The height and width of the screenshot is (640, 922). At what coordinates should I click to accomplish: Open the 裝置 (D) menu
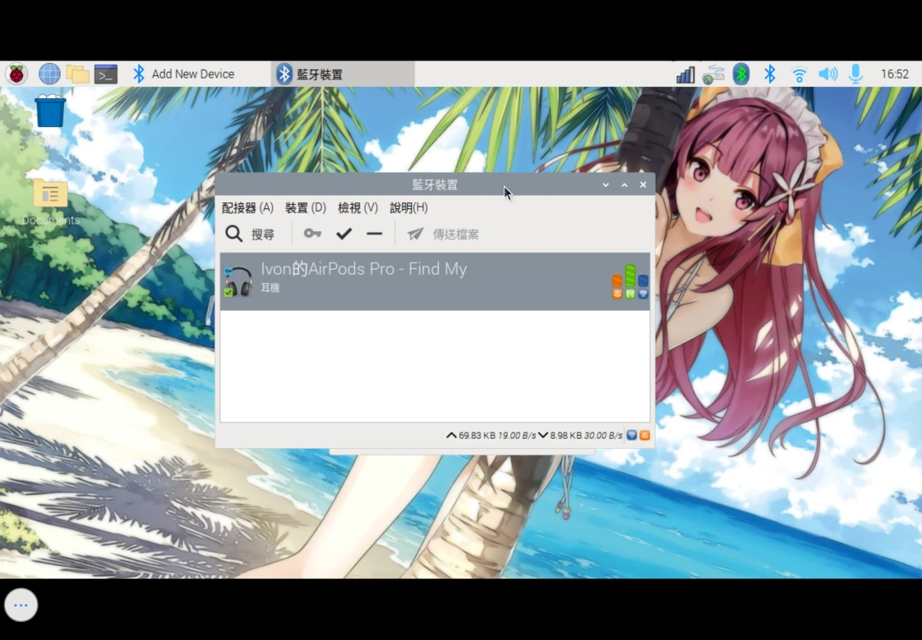pyautogui.click(x=306, y=207)
